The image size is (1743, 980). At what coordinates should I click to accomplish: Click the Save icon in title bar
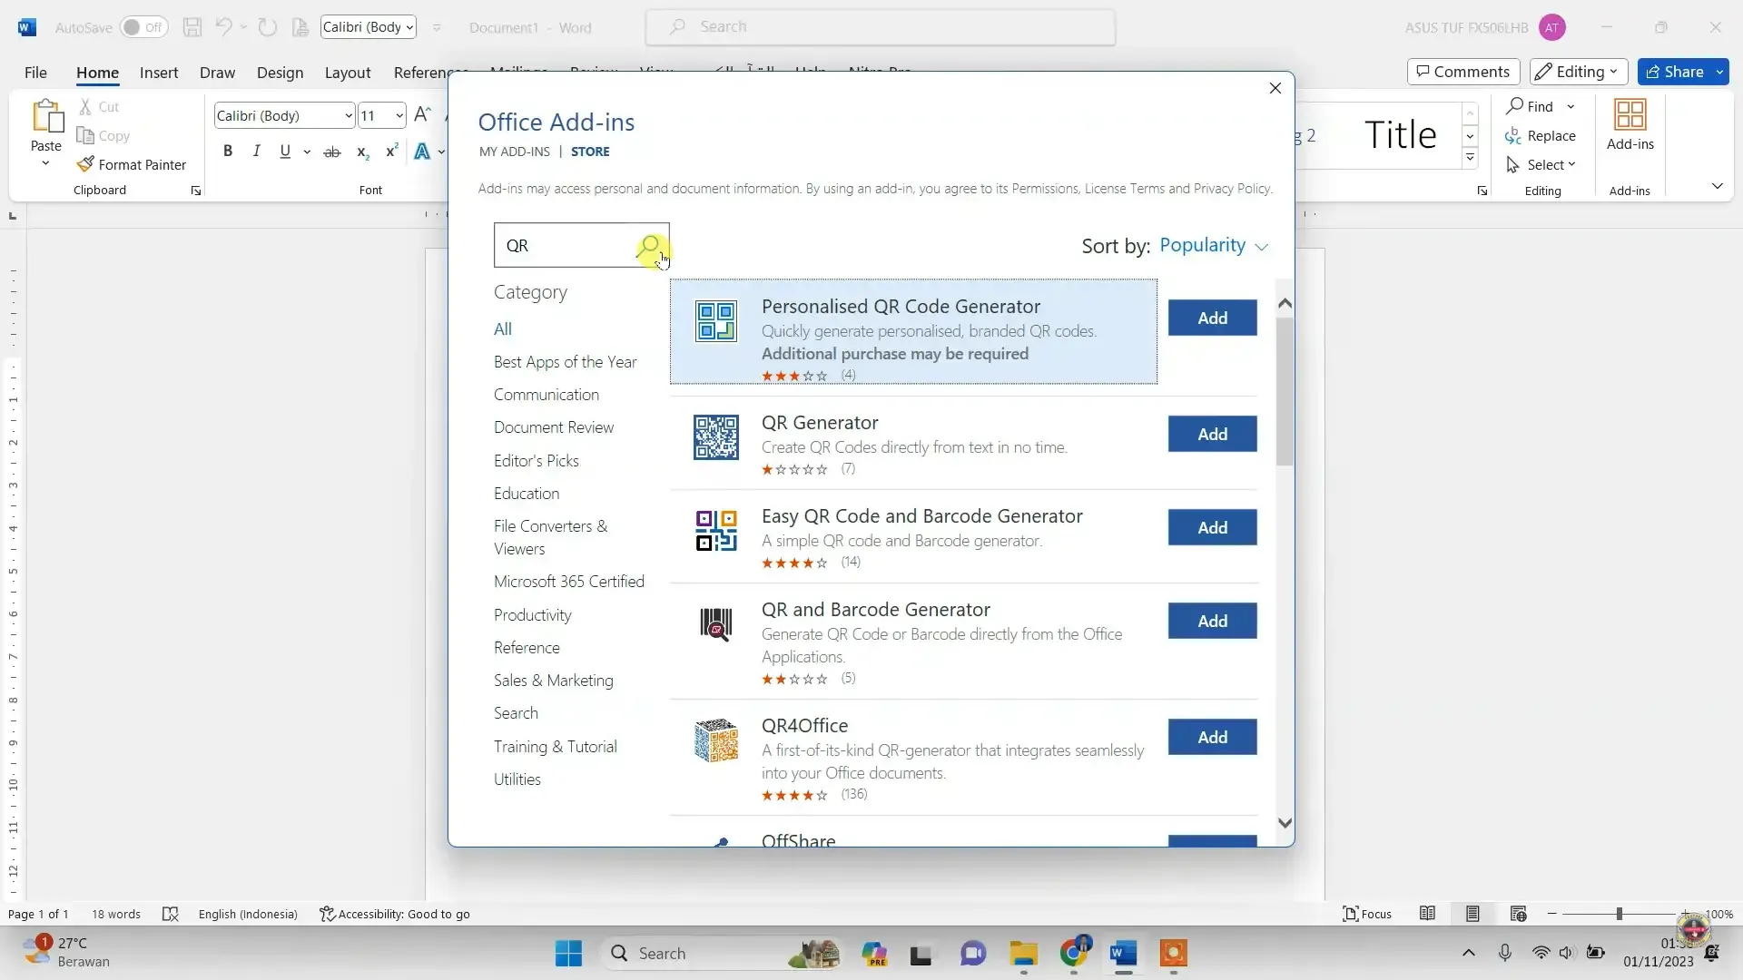tap(192, 27)
